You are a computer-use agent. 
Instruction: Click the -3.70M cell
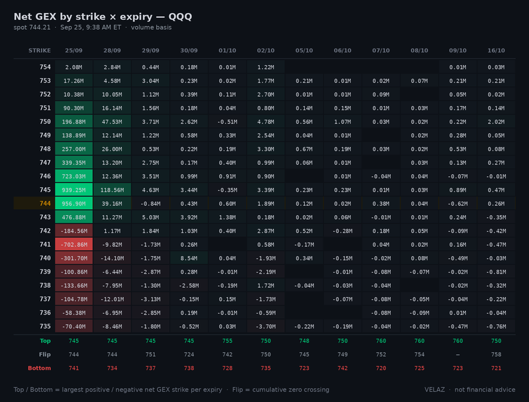(266, 326)
